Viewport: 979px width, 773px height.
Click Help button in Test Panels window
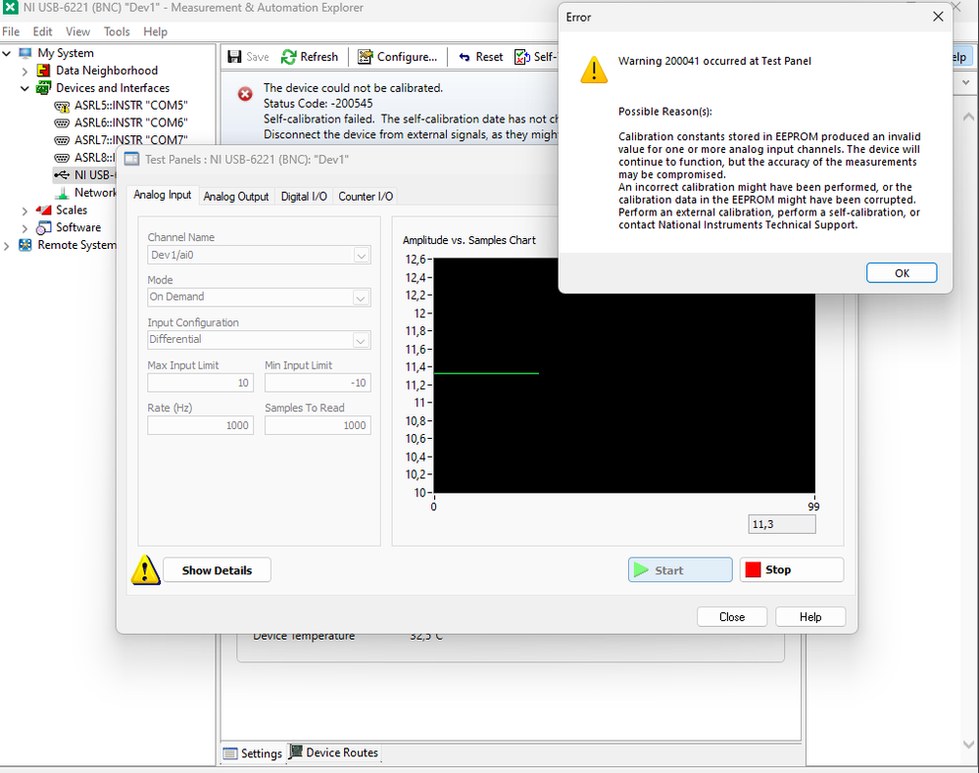[810, 617]
